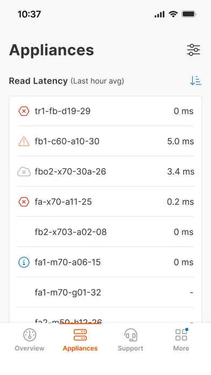The image size is (211, 375).
Task: Open appliance fb2-x703-a02-08
Action: point(105,232)
